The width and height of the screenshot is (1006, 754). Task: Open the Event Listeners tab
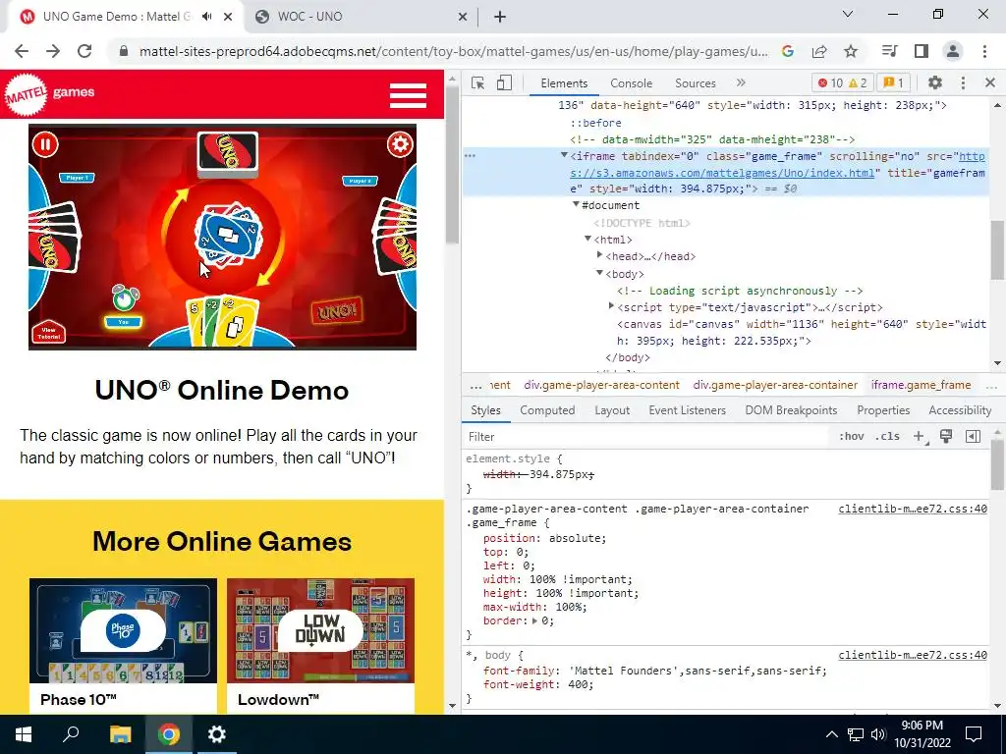(687, 410)
